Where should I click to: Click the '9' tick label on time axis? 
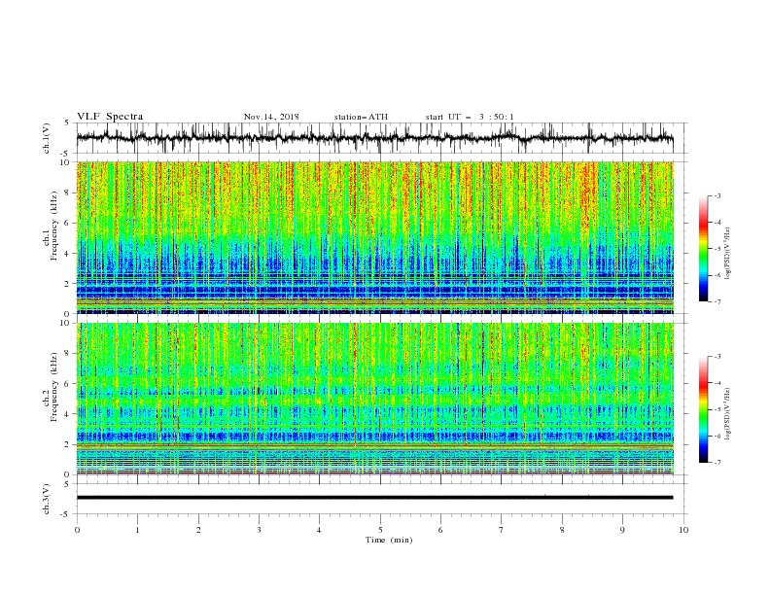(x=622, y=530)
